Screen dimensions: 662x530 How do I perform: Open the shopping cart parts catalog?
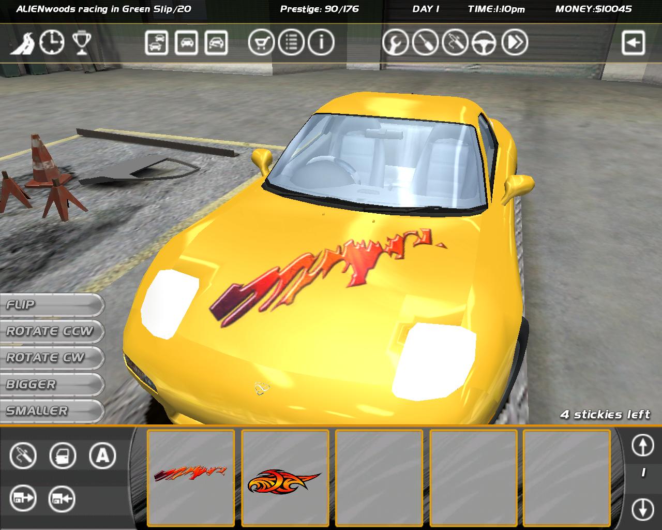pos(262,42)
